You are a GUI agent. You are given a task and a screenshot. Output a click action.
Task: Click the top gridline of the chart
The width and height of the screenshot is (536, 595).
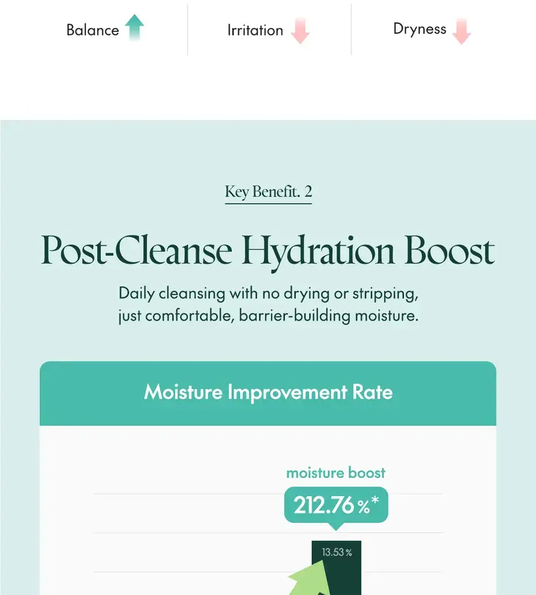[268, 494]
